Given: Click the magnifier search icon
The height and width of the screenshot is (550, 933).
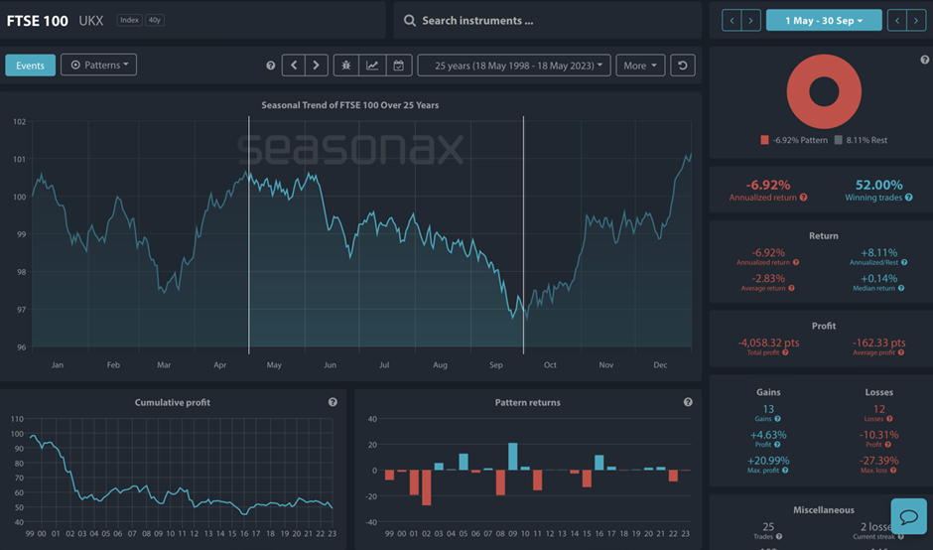Looking at the screenshot, I should [x=409, y=20].
